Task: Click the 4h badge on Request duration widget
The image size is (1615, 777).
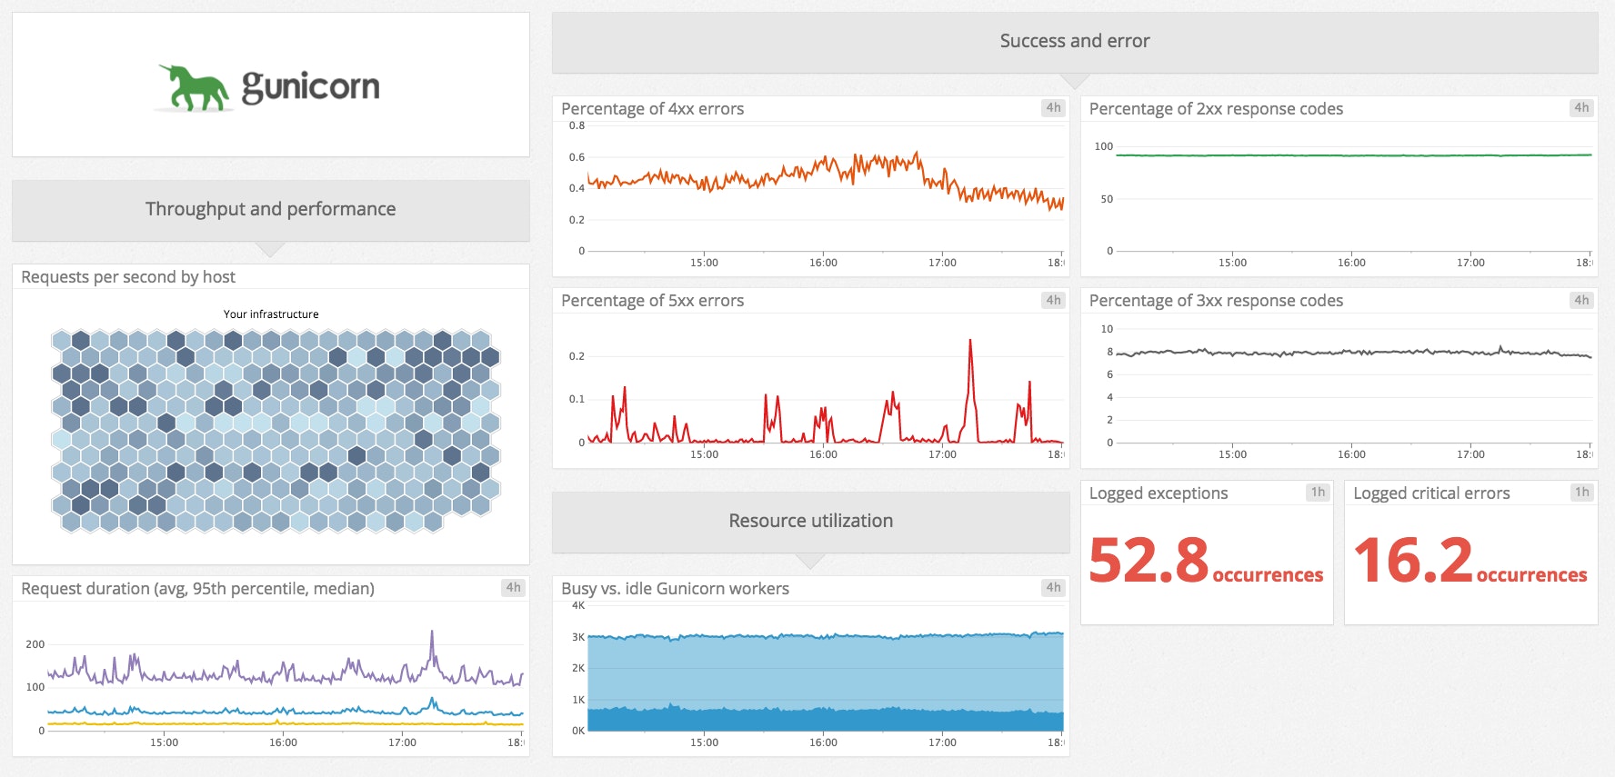Action: 513,587
